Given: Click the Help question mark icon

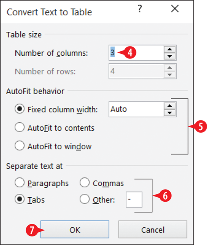Looking at the screenshot, I should [140, 9].
